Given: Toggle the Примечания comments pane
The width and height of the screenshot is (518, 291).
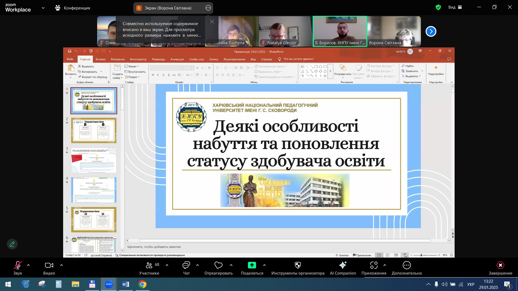Looking at the screenshot, I should tap(362, 255).
